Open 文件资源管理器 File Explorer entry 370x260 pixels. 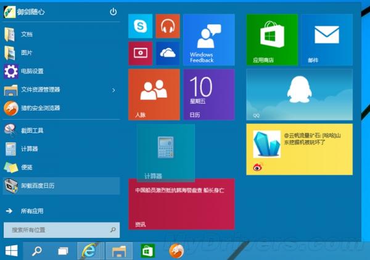coord(55,90)
